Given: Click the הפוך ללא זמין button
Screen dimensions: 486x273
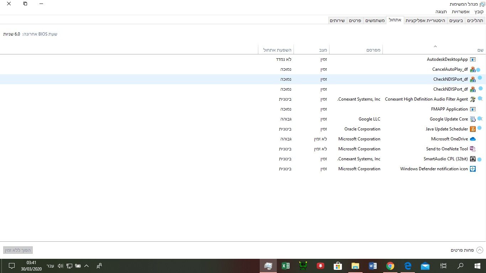Looking at the screenshot, I should [18, 250].
